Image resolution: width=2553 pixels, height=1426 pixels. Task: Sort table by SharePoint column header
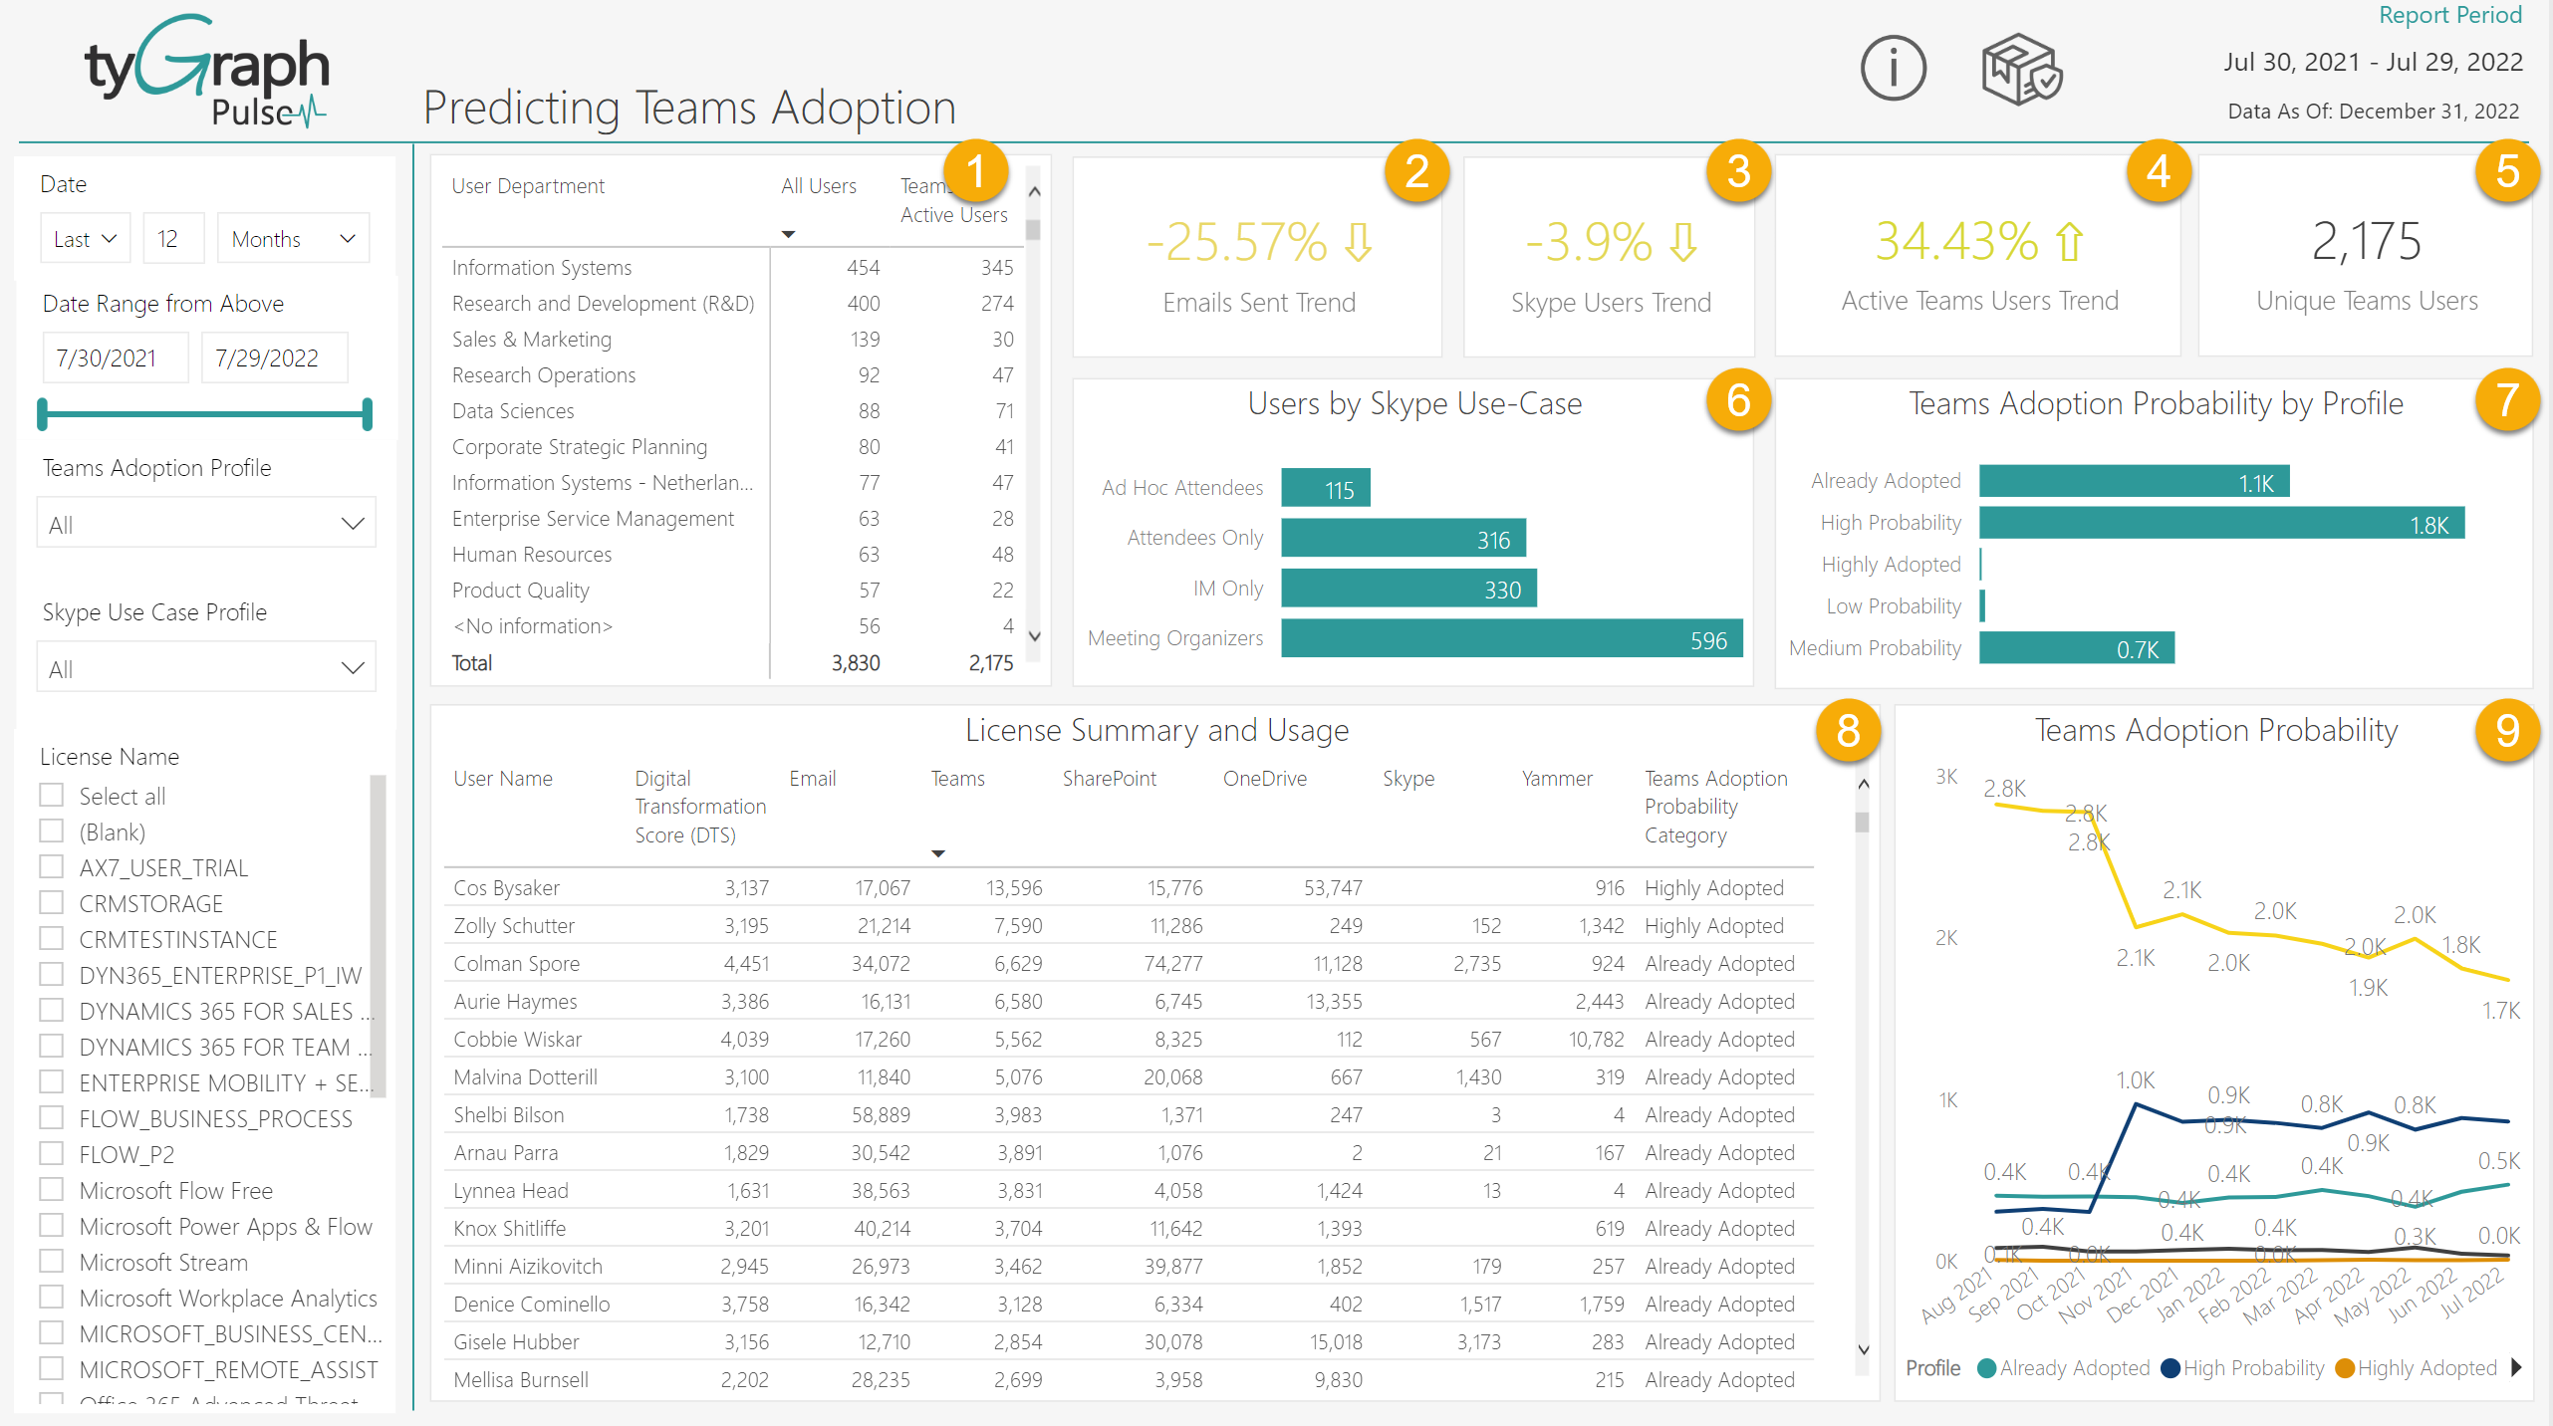(x=1109, y=779)
